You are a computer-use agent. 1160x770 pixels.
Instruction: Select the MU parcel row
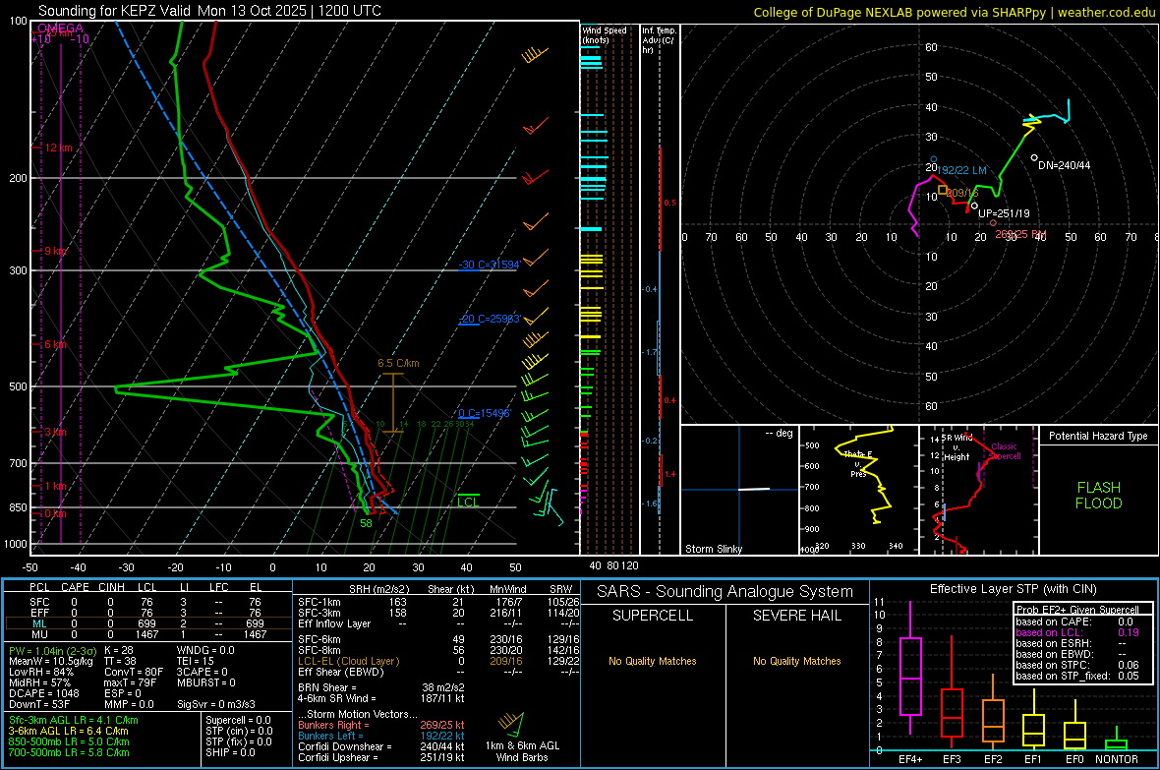(x=148, y=634)
